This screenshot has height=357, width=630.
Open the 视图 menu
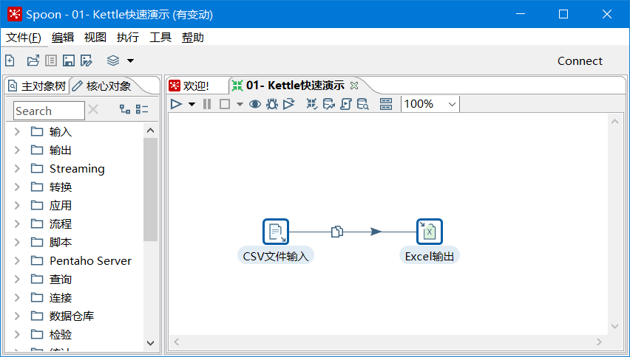(x=95, y=38)
